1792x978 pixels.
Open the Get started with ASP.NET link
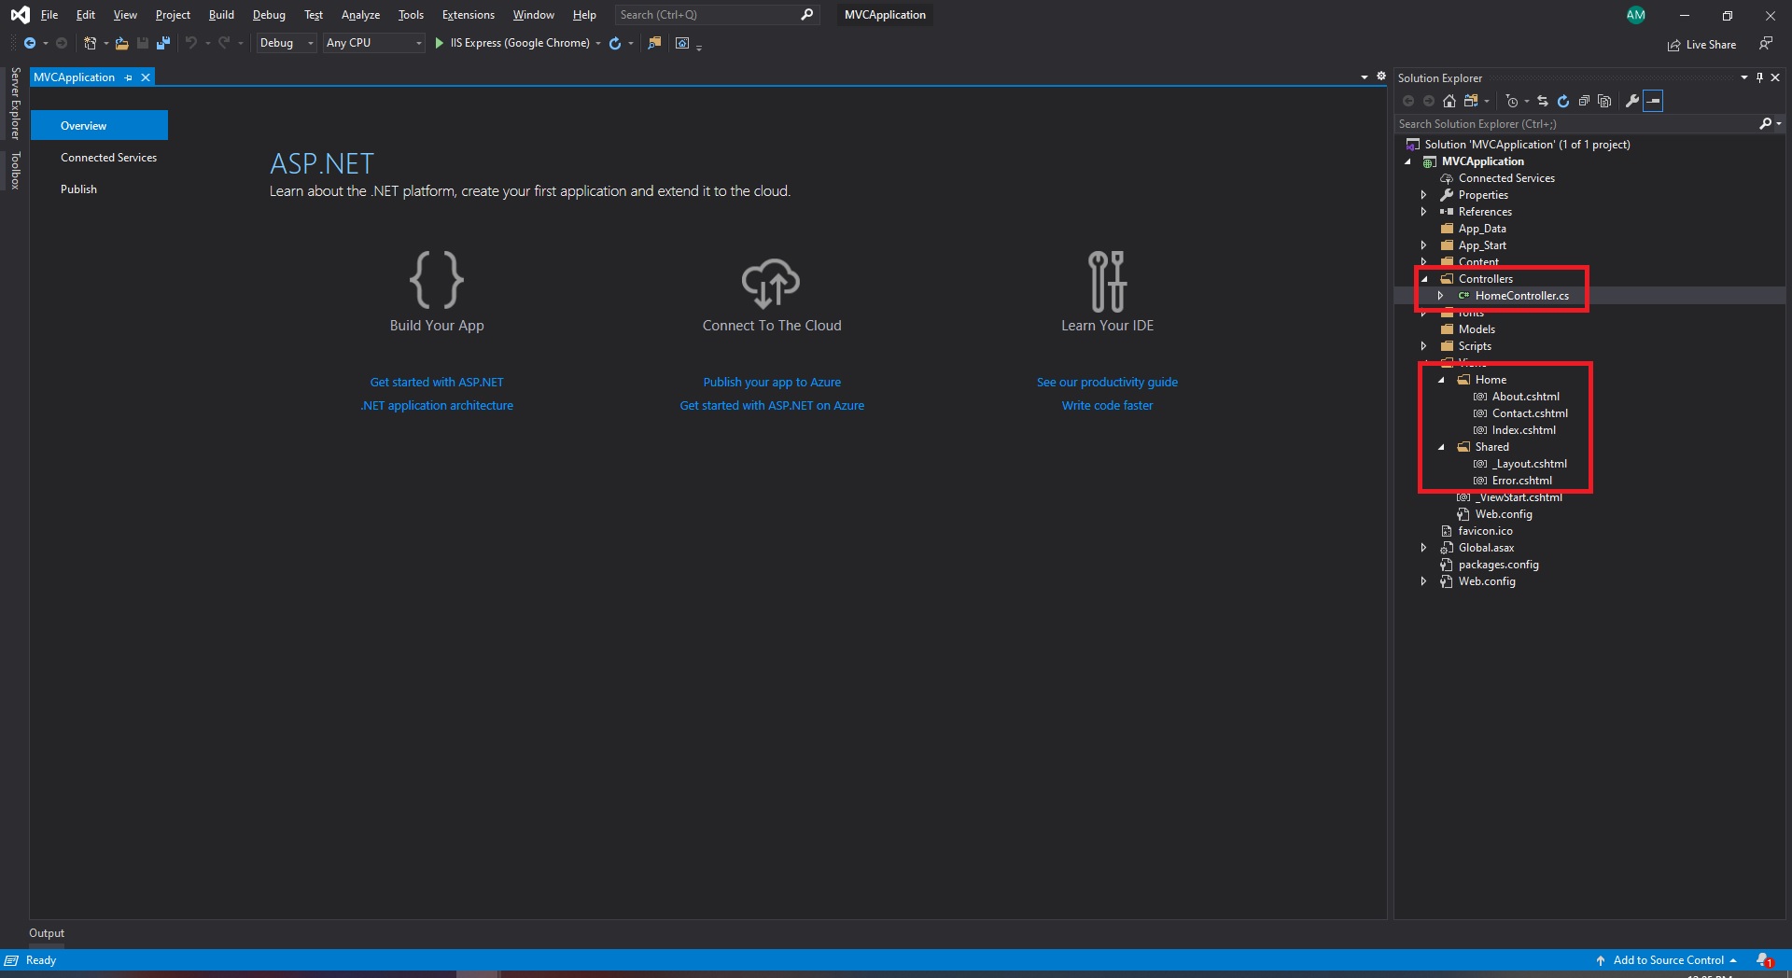click(437, 383)
